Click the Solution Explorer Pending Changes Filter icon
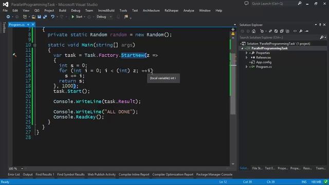This screenshot has width=329, height=185. [262, 31]
